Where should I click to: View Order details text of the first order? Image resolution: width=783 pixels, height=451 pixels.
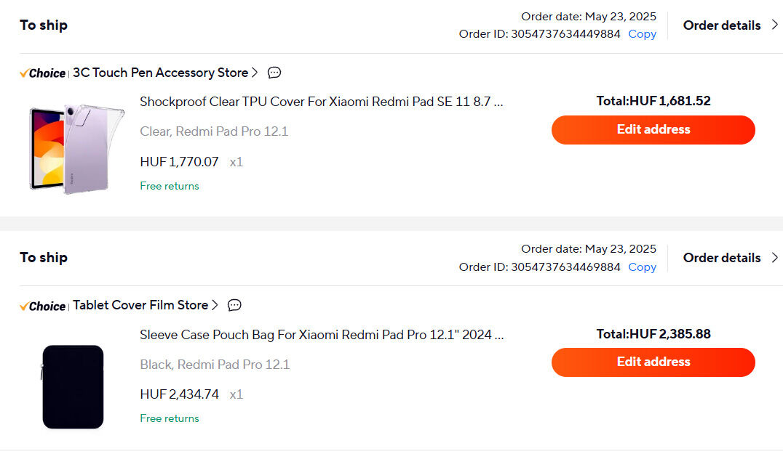(722, 25)
